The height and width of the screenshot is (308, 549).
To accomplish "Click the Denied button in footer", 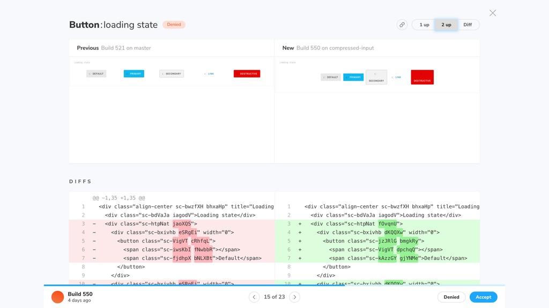I will click(x=451, y=297).
